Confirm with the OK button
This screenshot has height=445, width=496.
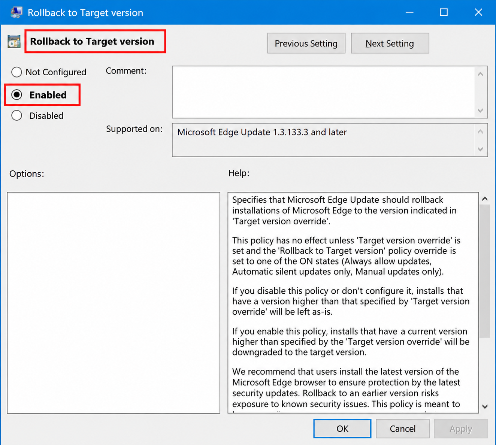(x=342, y=429)
